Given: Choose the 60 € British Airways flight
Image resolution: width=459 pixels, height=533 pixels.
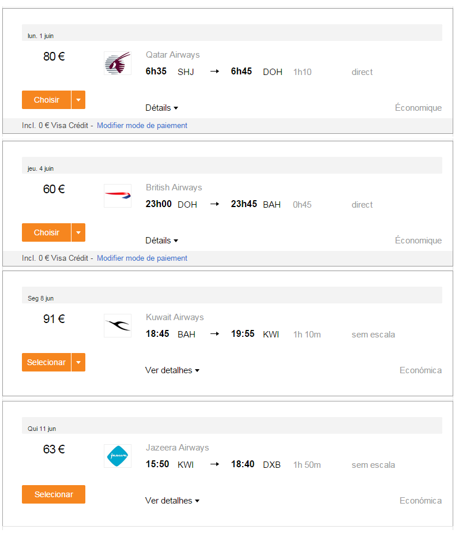Looking at the screenshot, I should [47, 232].
